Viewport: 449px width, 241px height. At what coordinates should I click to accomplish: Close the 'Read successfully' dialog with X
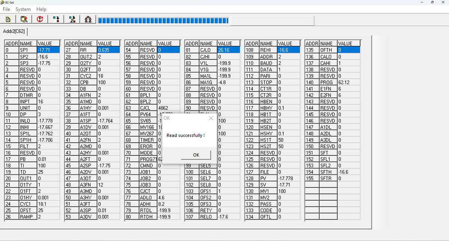pyautogui.click(x=211, y=118)
